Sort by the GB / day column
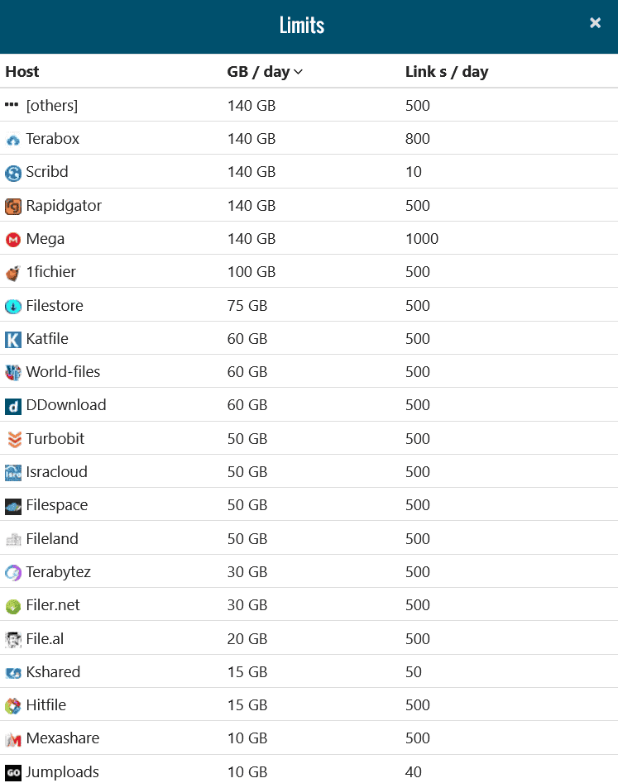Screen dimensions: 618x783 coord(258,72)
